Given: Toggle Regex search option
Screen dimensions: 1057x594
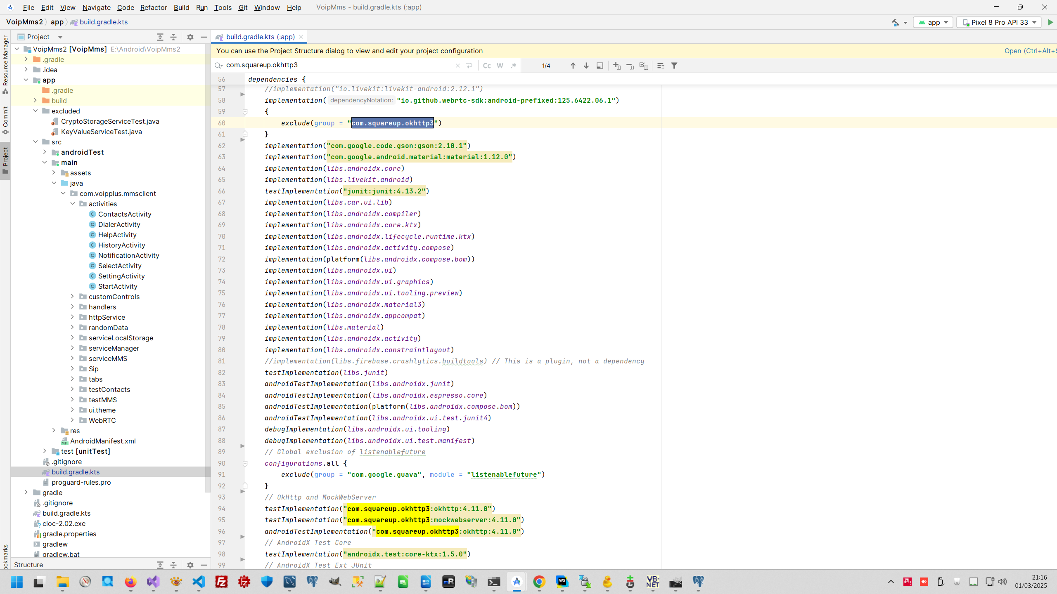Looking at the screenshot, I should [513, 66].
